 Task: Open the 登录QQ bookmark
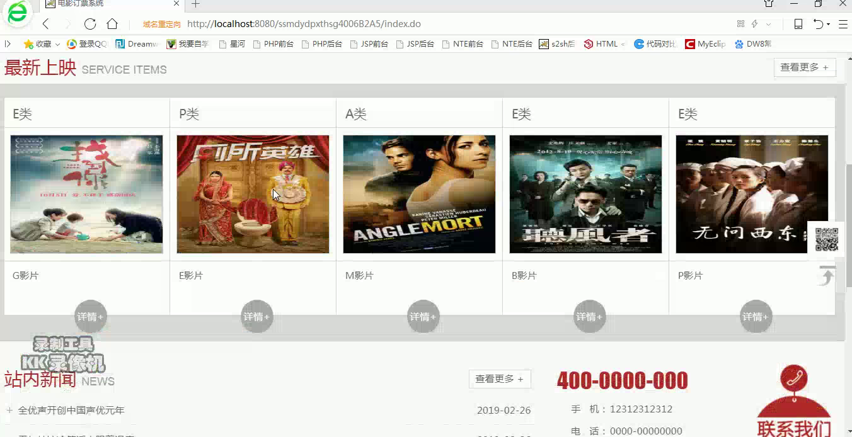tap(88, 44)
